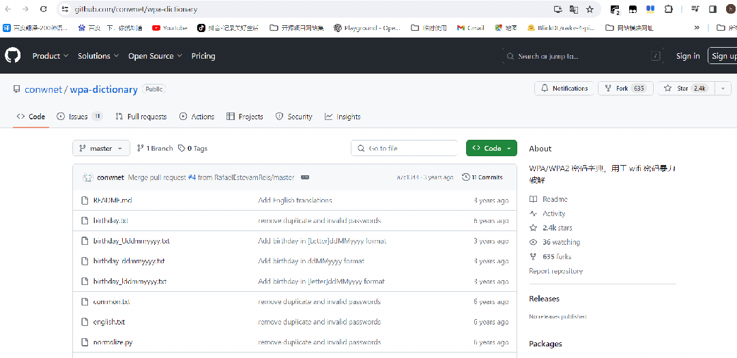The height and width of the screenshot is (358, 737).
Task: Click file icon beside README.md
Action: point(85,200)
